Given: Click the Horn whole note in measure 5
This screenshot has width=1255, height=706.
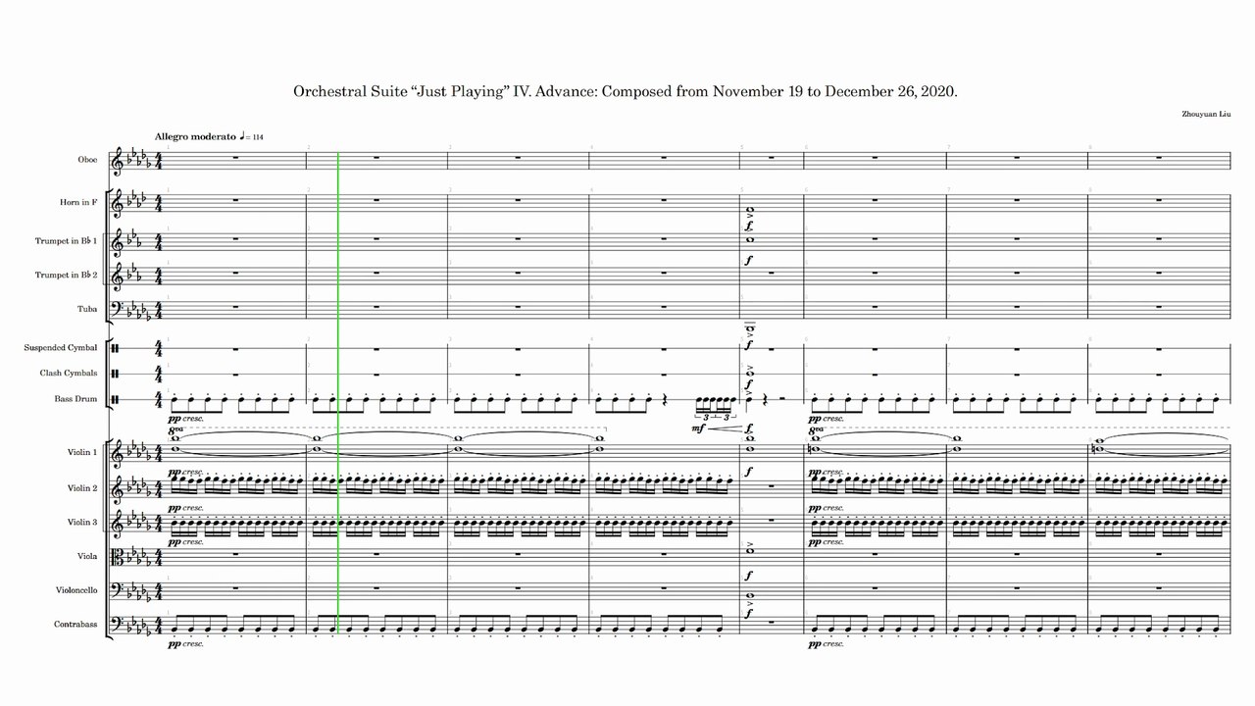Looking at the screenshot, I should pyautogui.click(x=749, y=209).
